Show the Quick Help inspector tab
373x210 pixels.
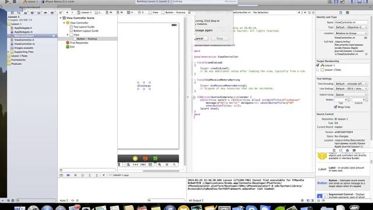[347, 12]
